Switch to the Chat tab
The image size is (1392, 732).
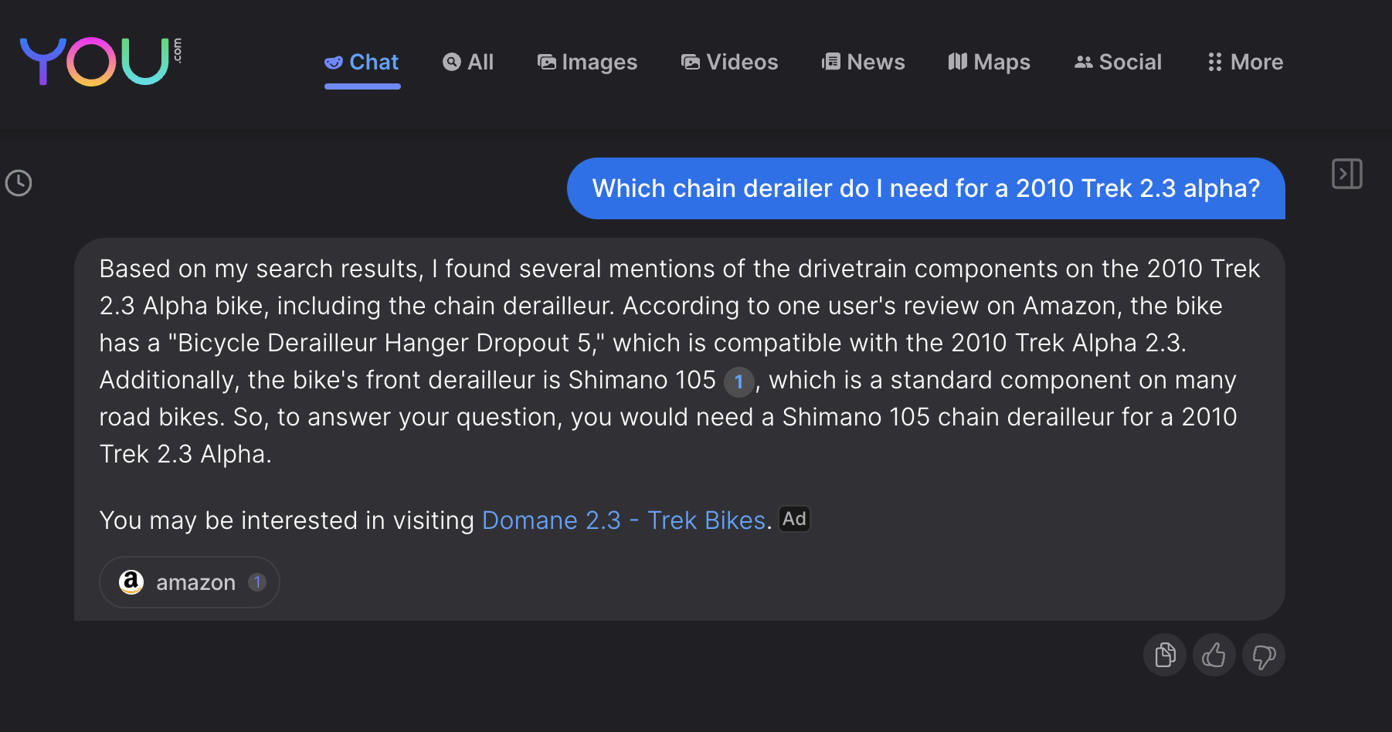point(362,62)
